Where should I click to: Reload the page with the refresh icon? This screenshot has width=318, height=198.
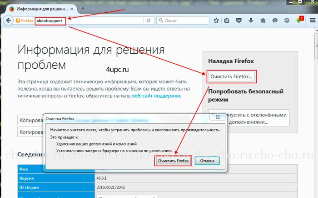tap(148, 20)
